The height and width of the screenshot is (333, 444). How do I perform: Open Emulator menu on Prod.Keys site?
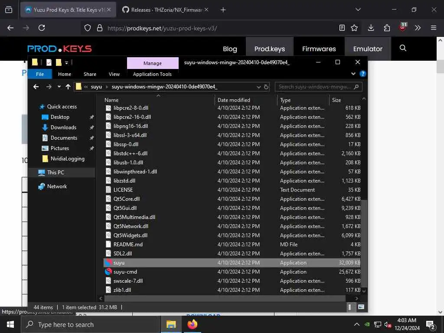(368, 49)
